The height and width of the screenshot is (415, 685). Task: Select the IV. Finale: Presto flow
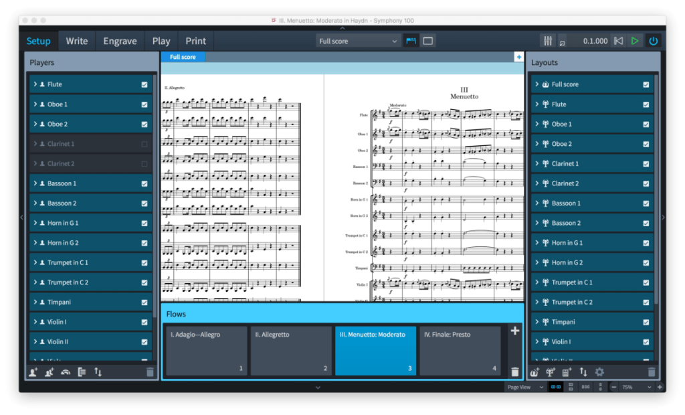460,351
